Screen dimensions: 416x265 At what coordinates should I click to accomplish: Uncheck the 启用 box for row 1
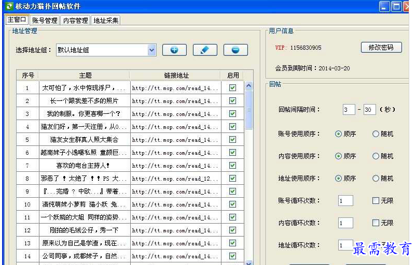click(233, 87)
